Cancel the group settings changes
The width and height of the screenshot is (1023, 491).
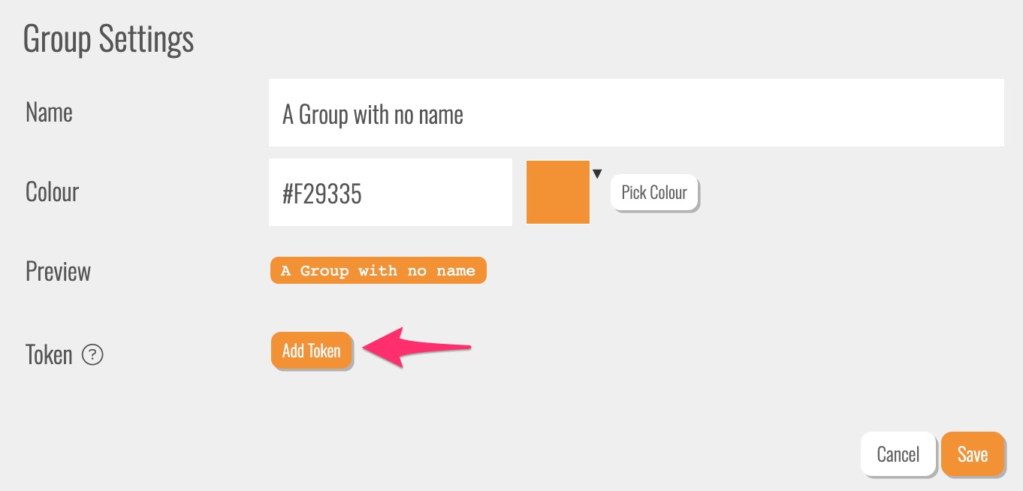[898, 454]
